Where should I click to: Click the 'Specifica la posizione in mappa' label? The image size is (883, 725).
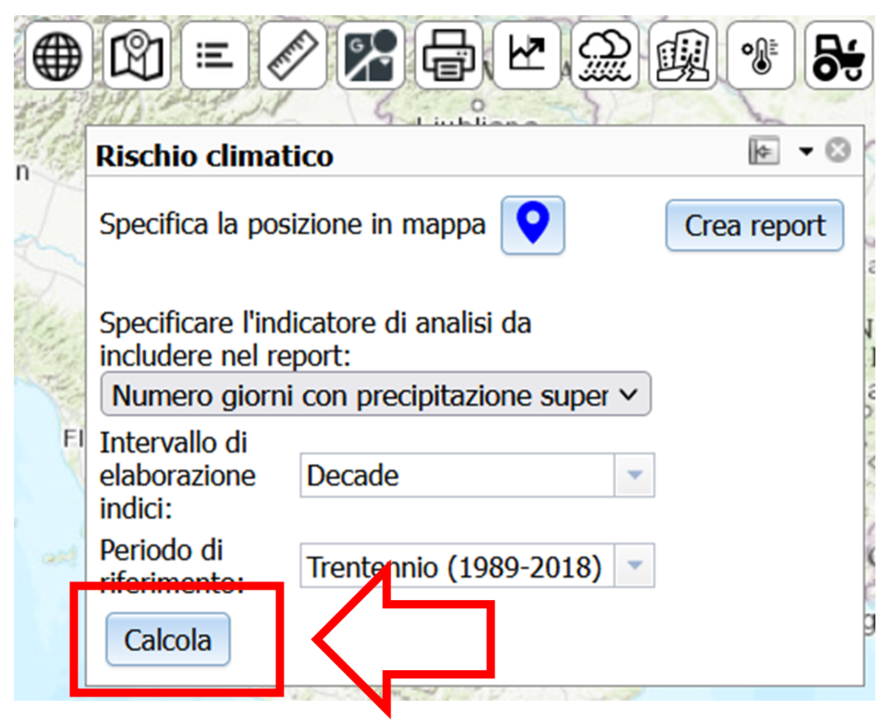pos(292,225)
